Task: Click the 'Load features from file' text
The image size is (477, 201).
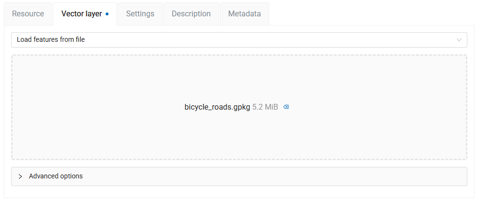Action: point(51,40)
